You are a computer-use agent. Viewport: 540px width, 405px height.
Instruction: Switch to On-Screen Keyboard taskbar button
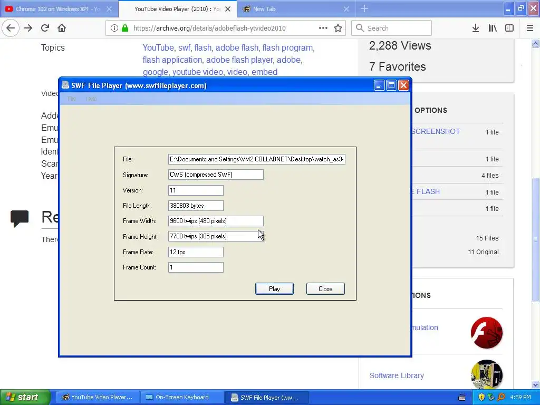coord(182,397)
